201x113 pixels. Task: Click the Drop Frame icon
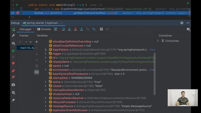coord(88,29)
